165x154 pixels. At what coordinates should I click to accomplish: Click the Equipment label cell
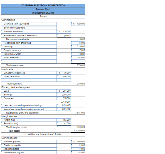[29, 98]
